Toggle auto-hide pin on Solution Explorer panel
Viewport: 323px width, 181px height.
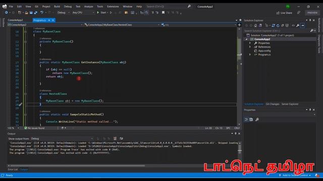pyautogui.click(x=310, y=20)
